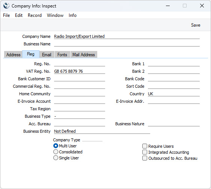Switch to the Email tab
Image resolution: width=211 pixels, height=189 pixels.
click(47, 55)
